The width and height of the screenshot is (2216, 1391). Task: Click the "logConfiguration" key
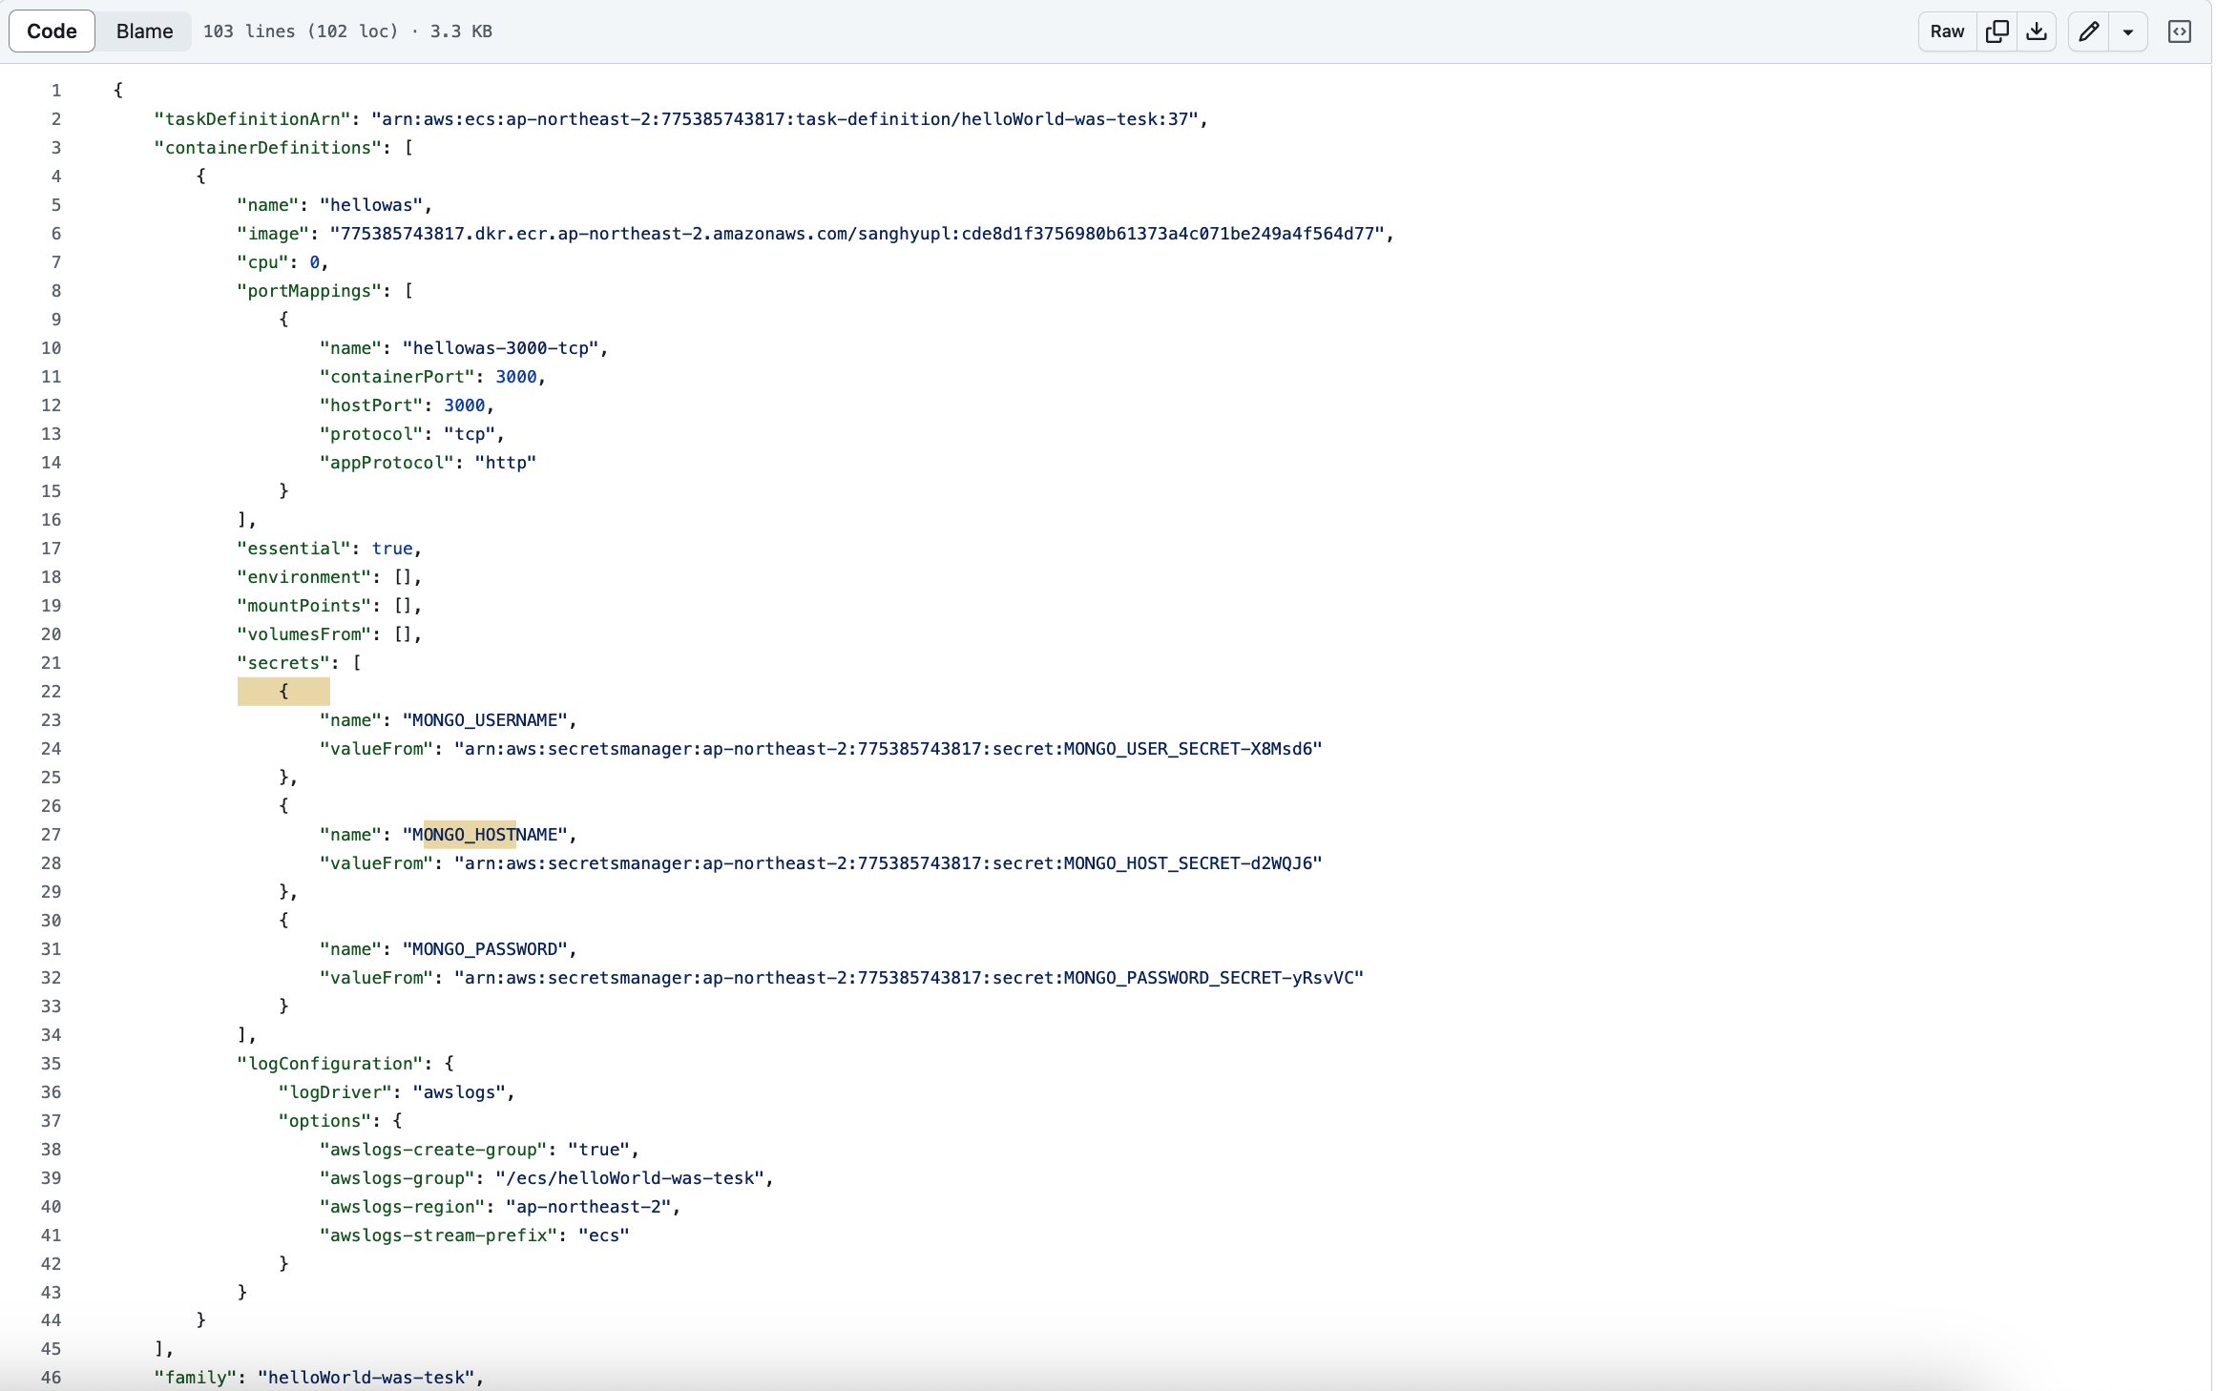(329, 1064)
